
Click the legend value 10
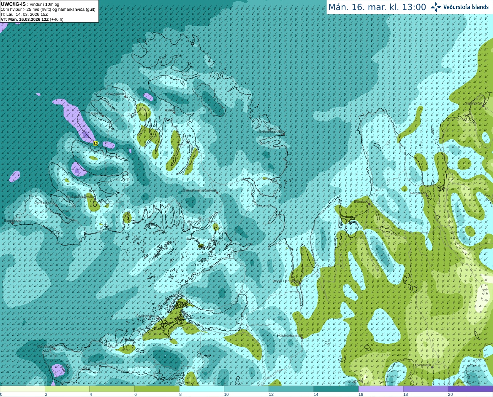coord(226,395)
